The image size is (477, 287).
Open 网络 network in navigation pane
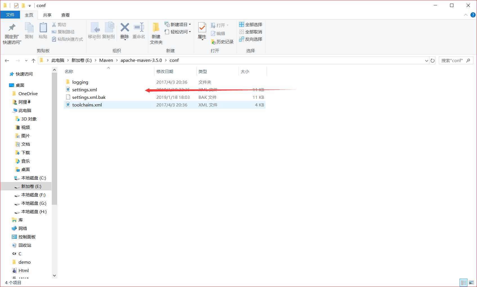point(22,228)
